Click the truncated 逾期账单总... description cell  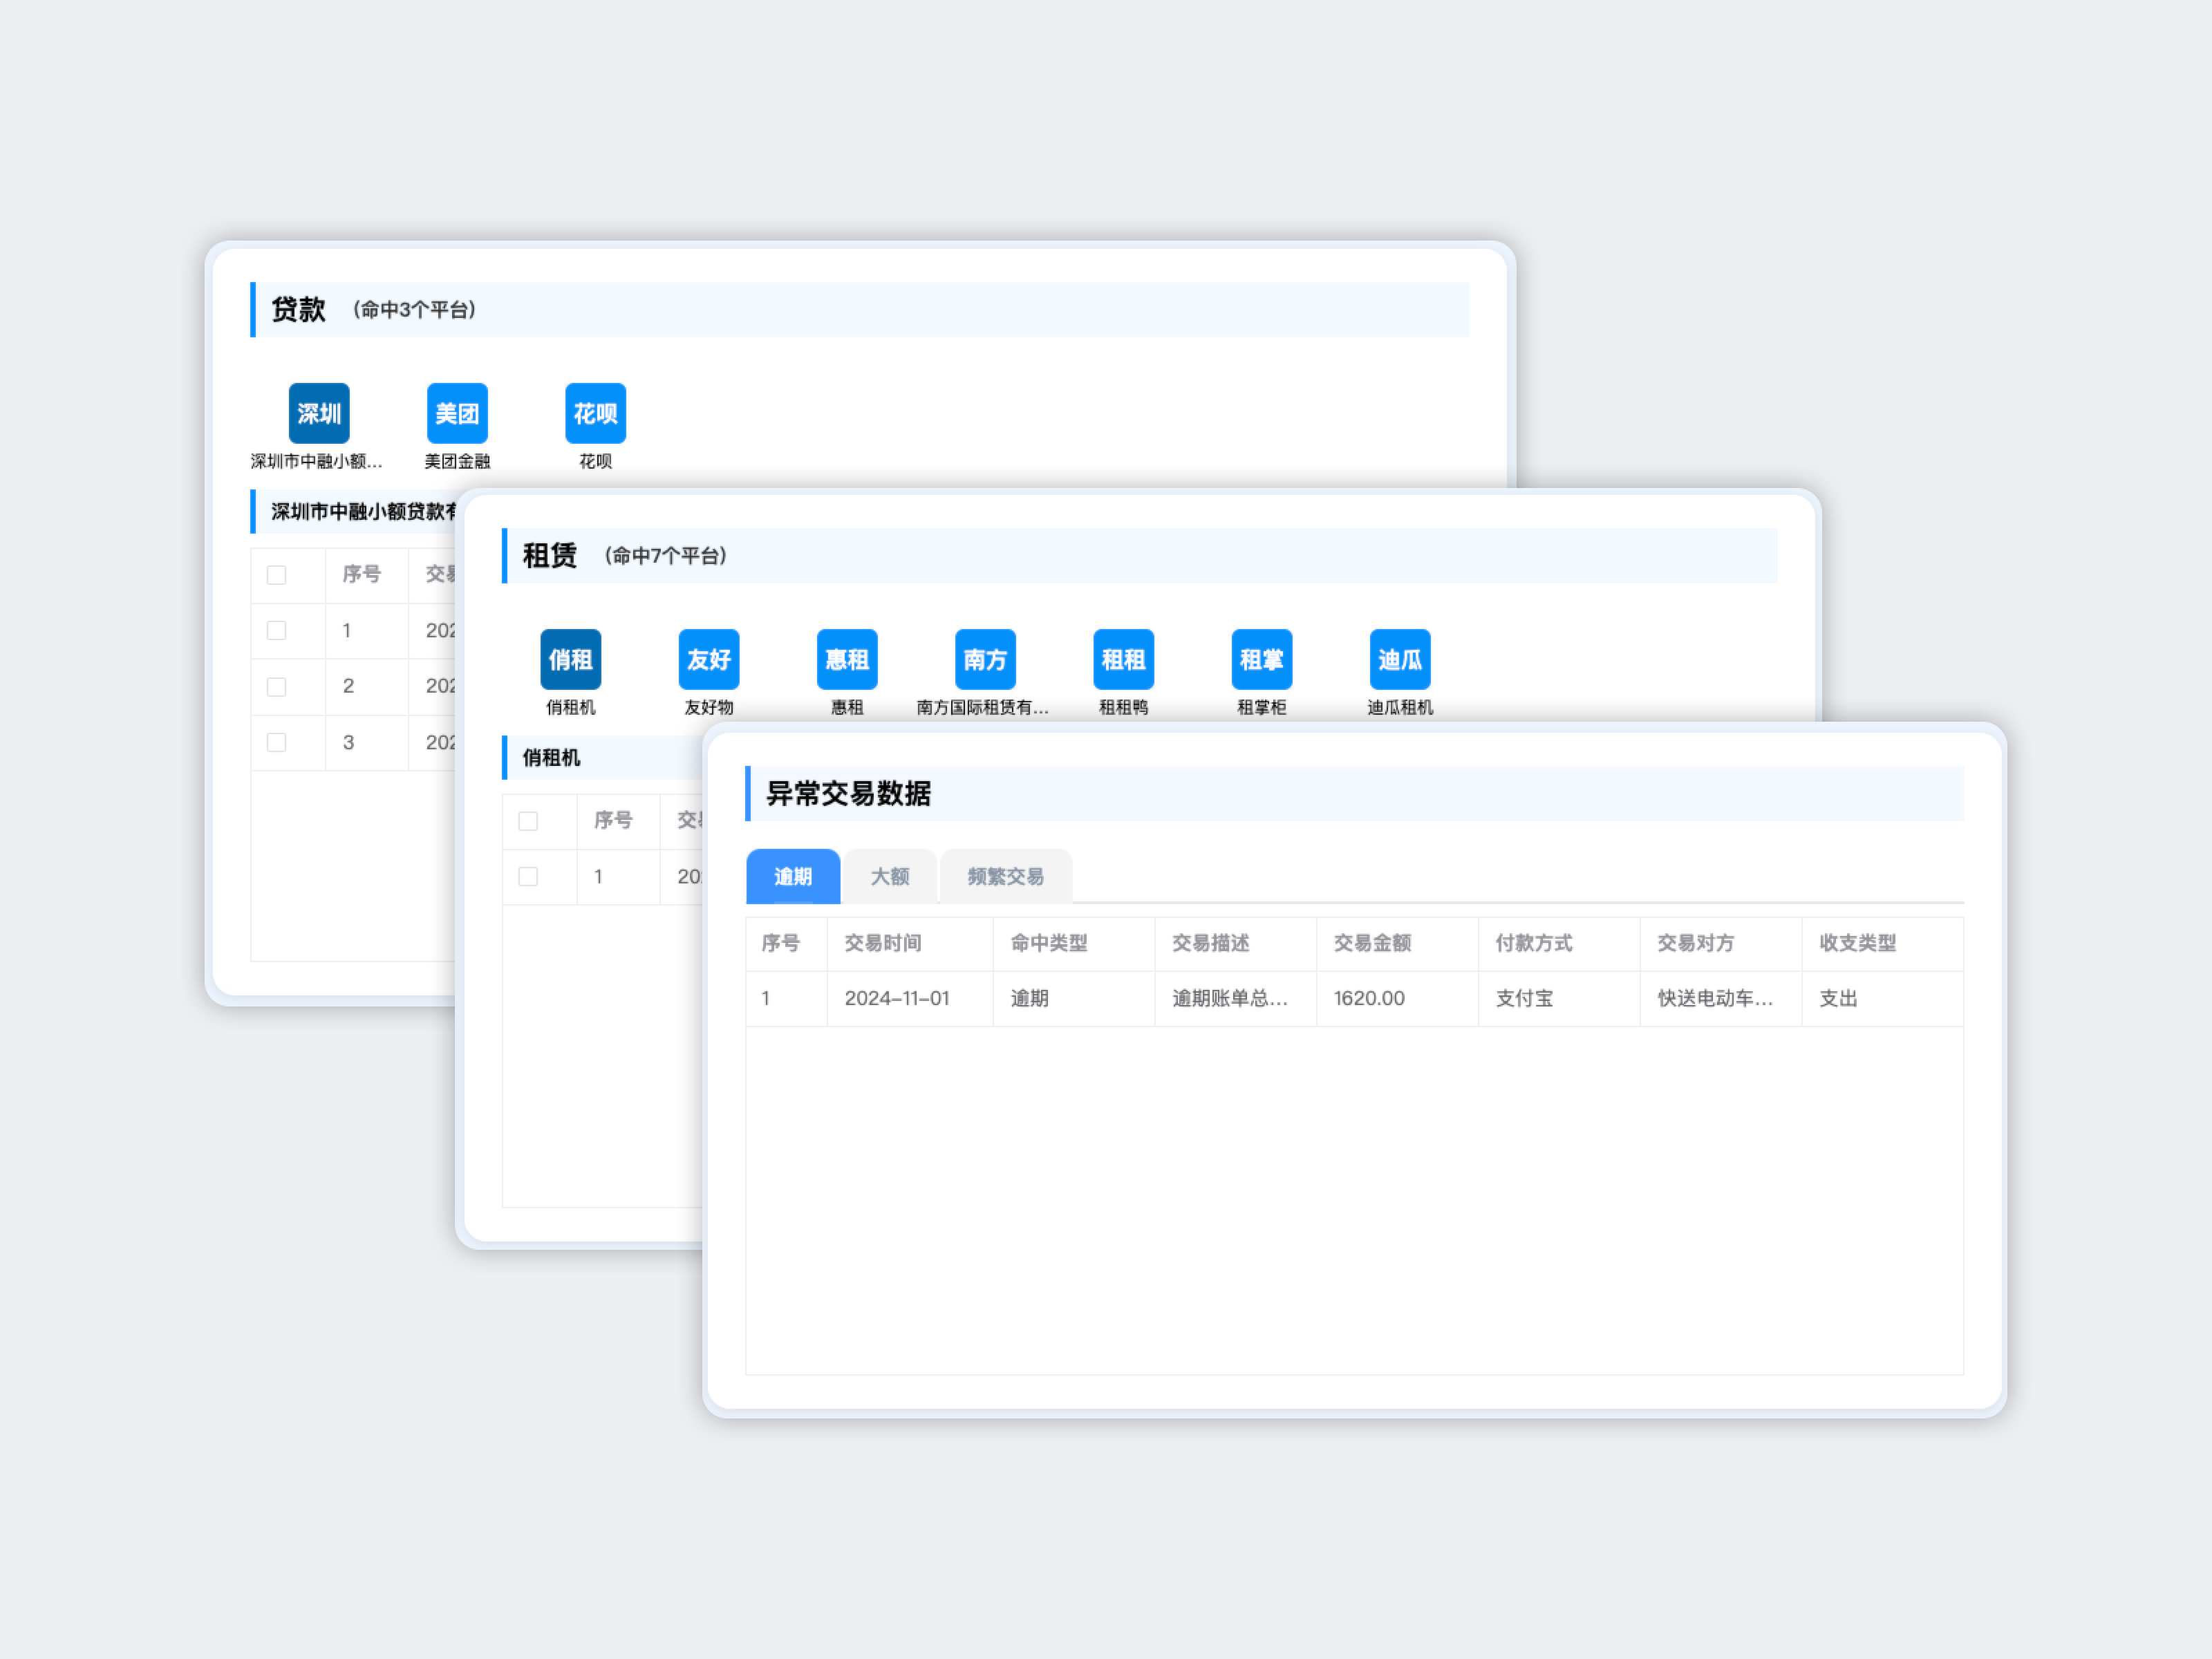[1229, 998]
